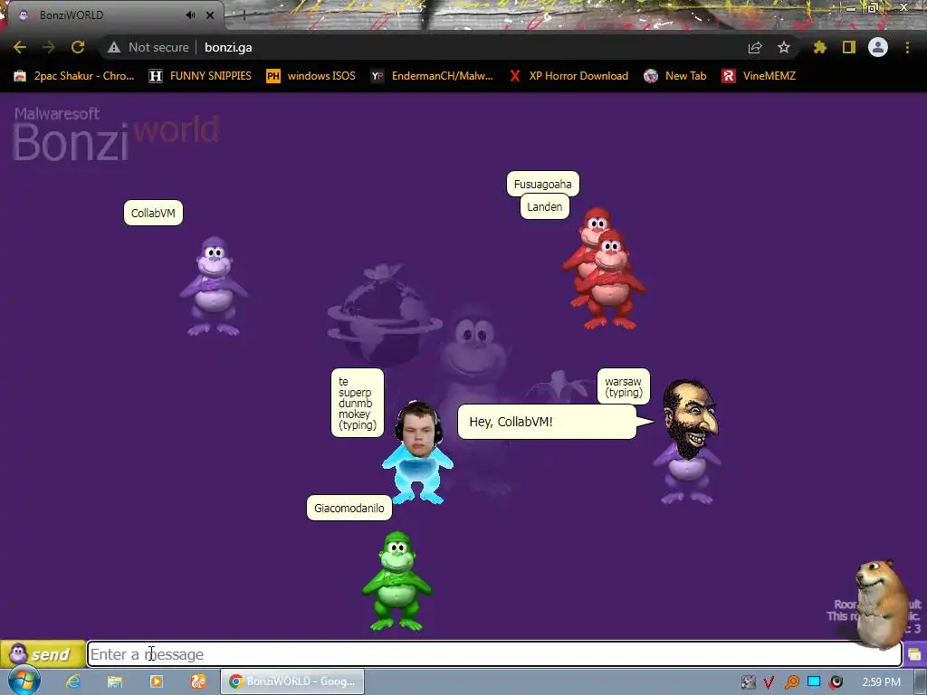The width and height of the screenshot is (927, 695).
Task: Open the FUNNY SNIPPIES bookmark
Action: [x=200, y=76]
